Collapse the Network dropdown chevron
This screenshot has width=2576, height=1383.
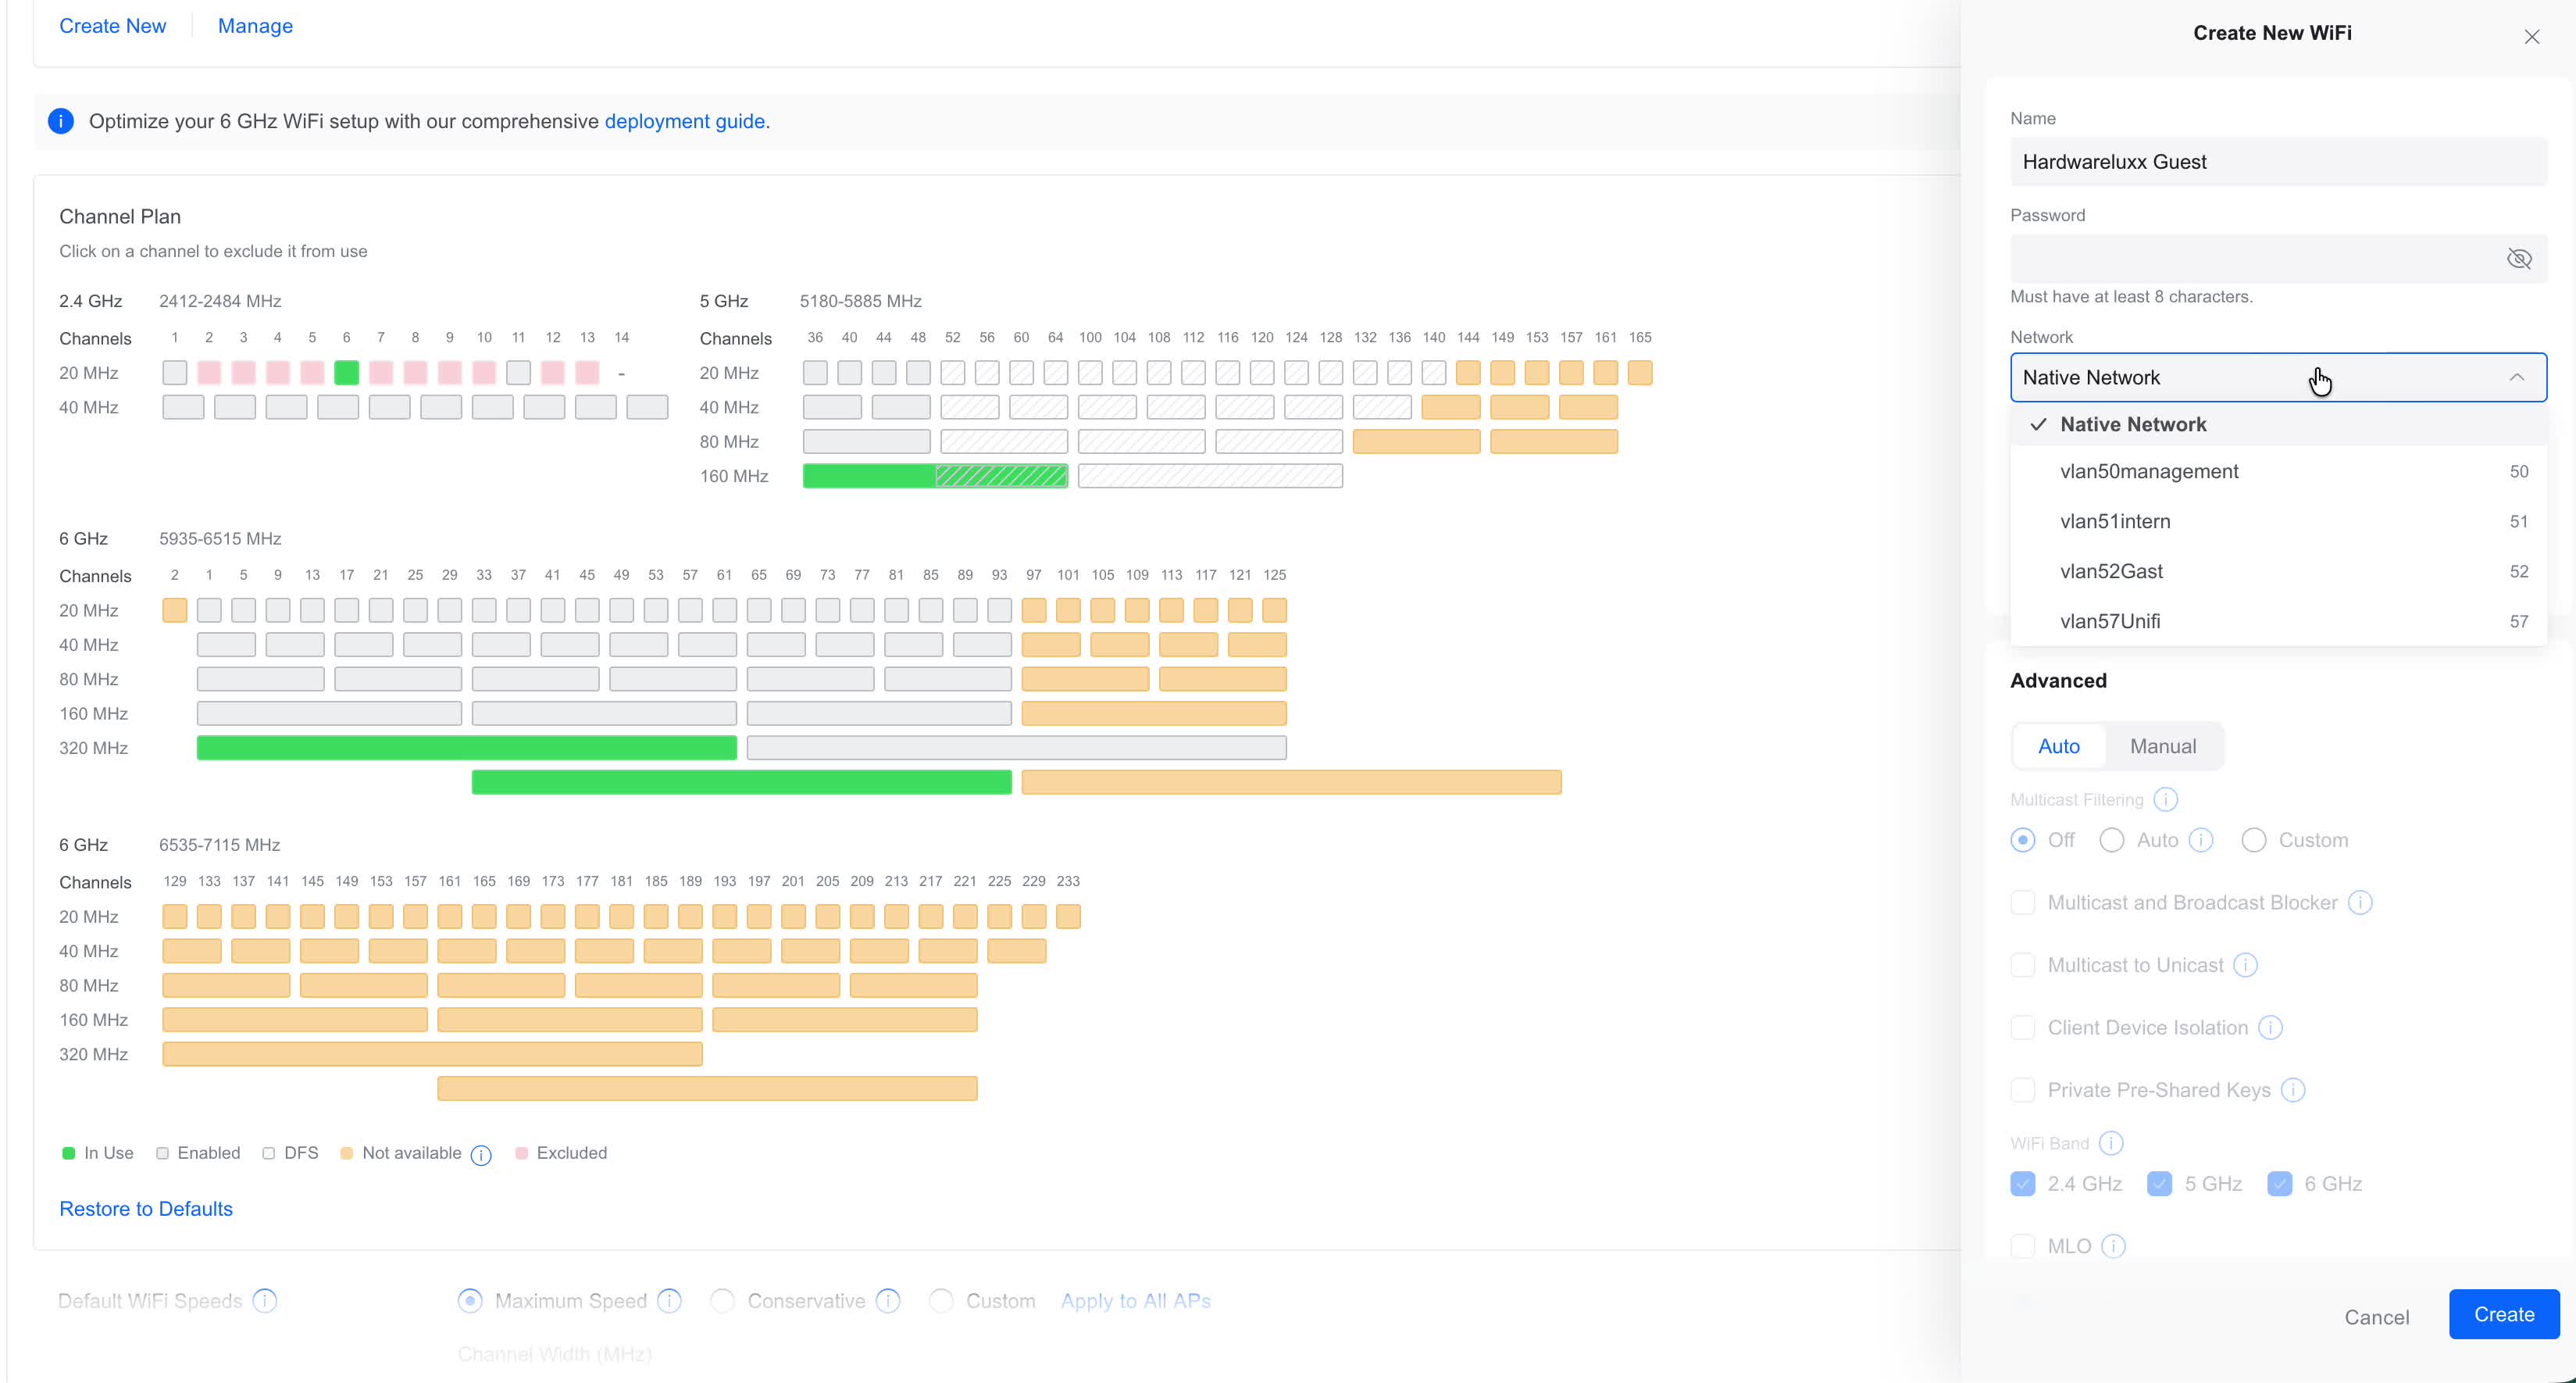[2516, 377]
